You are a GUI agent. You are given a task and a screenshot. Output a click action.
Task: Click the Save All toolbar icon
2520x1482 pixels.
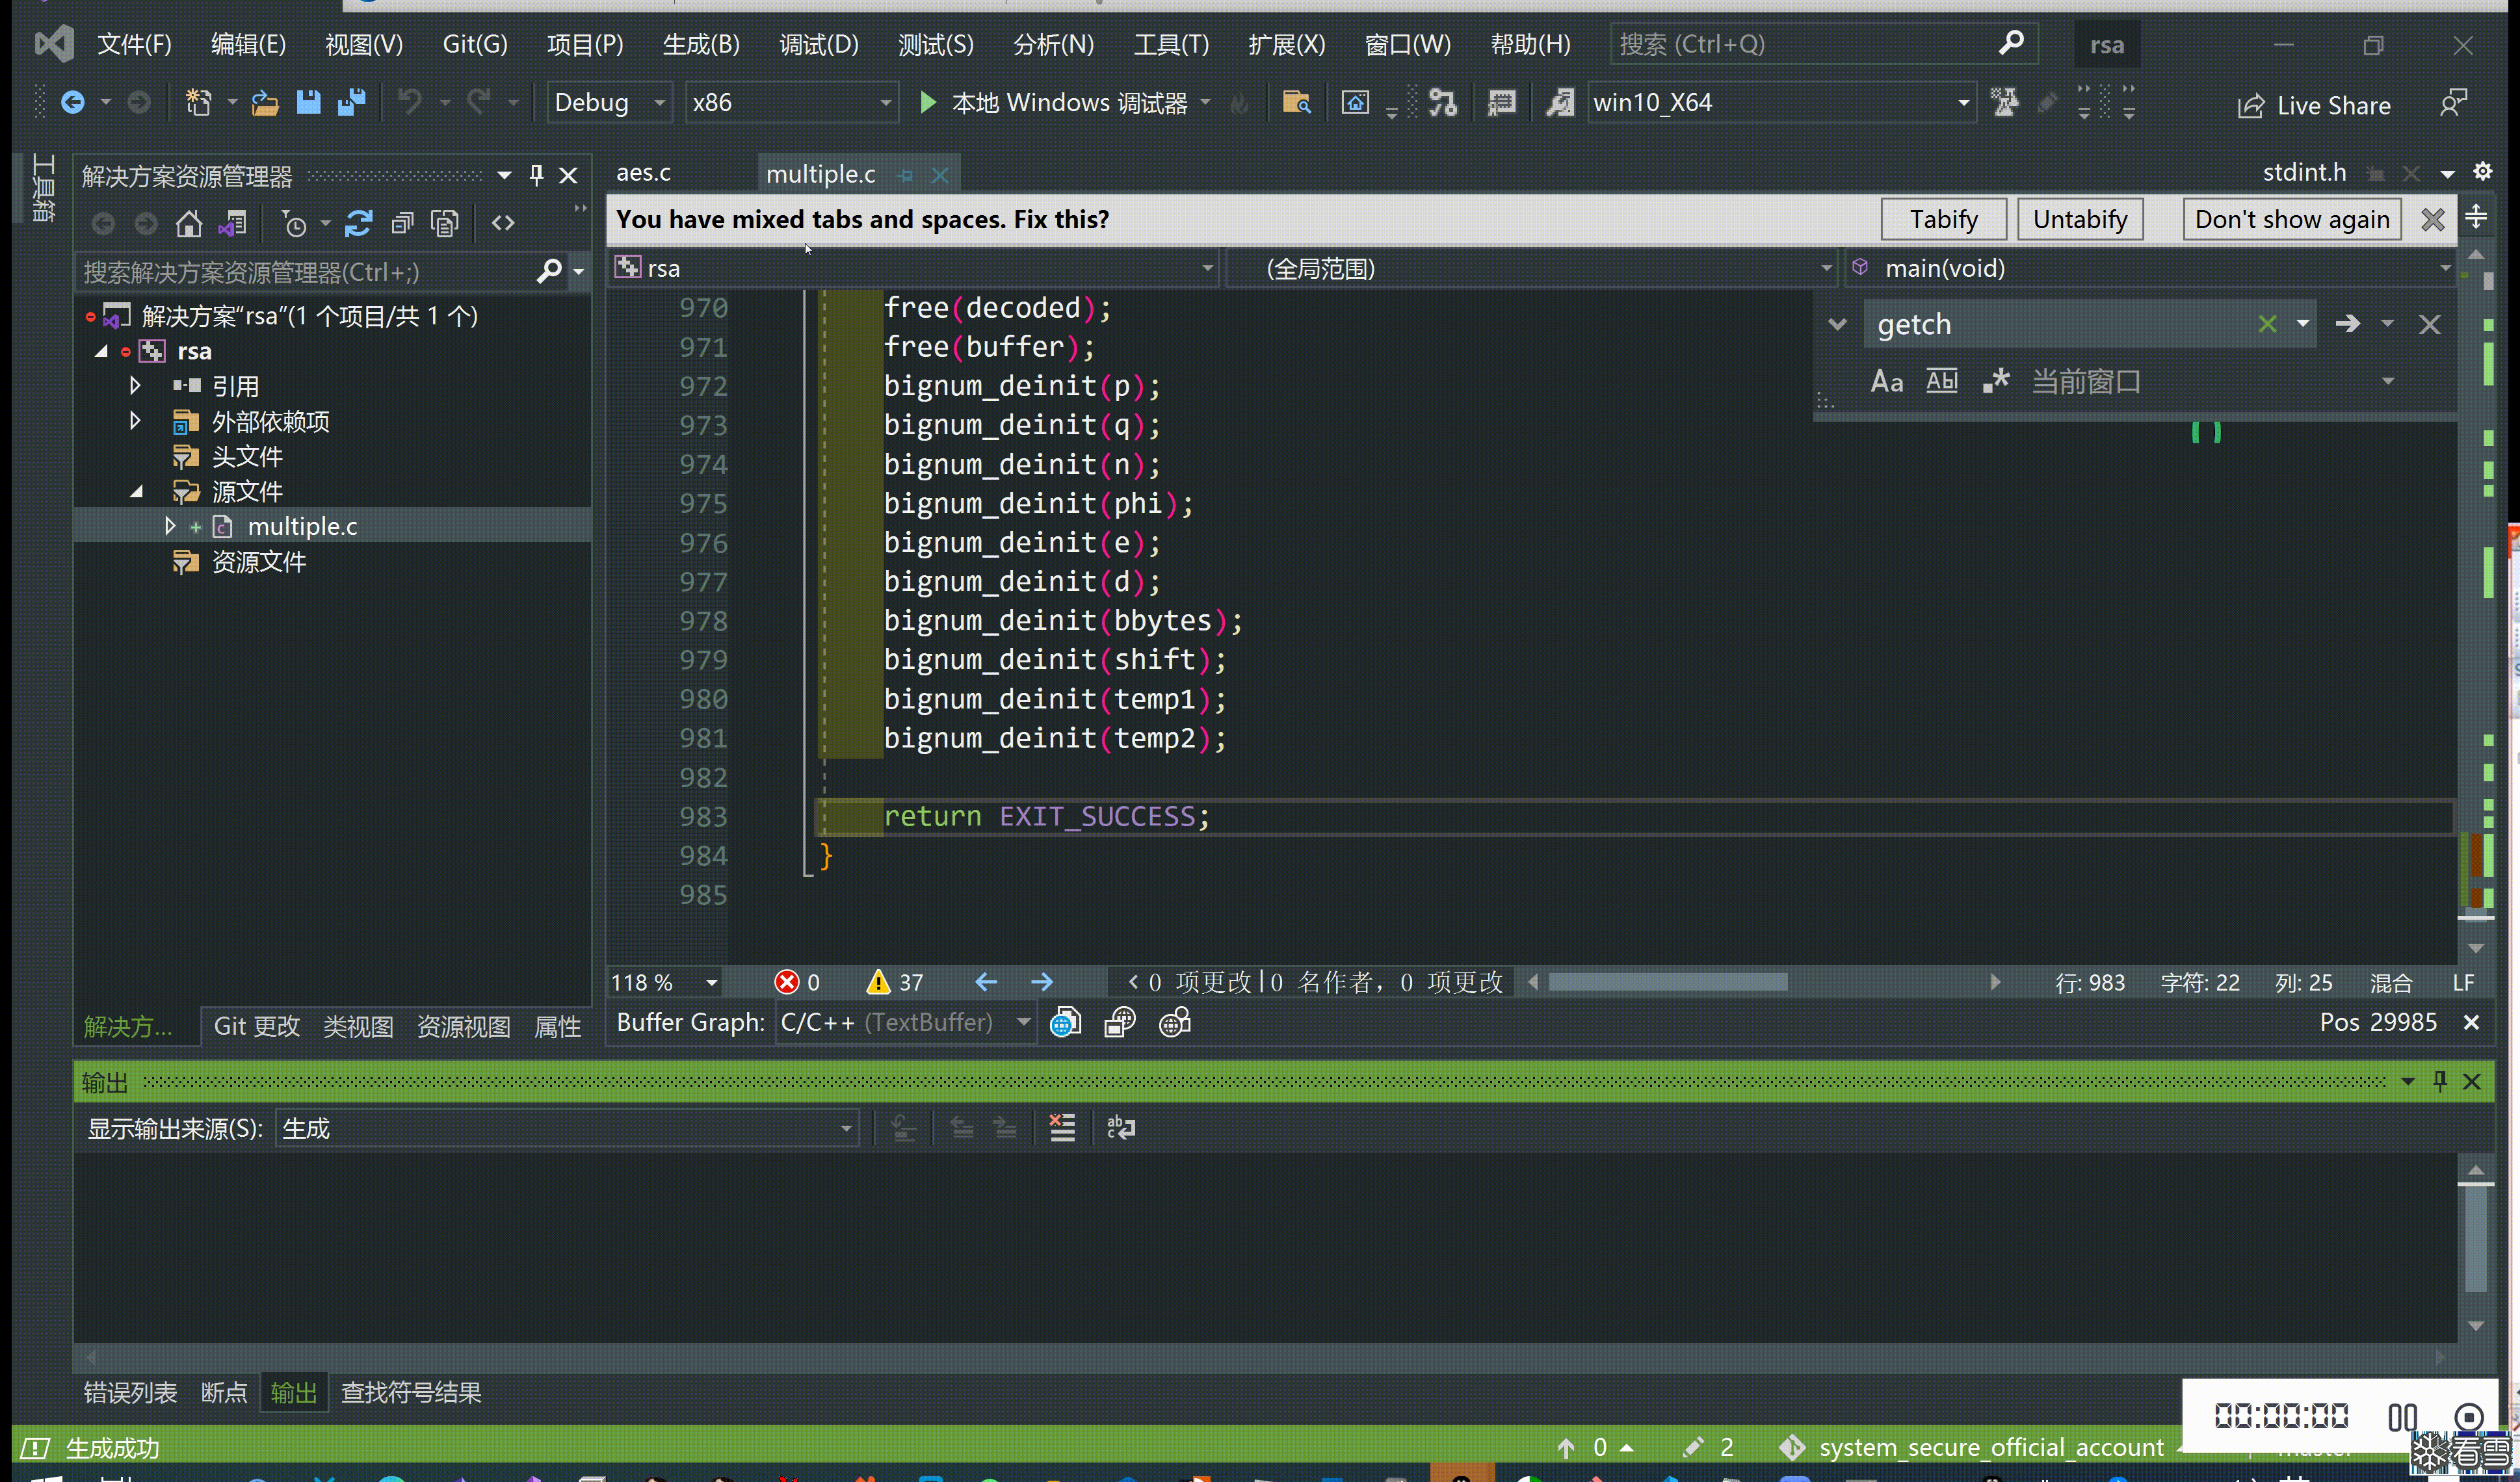pos(351,102)
